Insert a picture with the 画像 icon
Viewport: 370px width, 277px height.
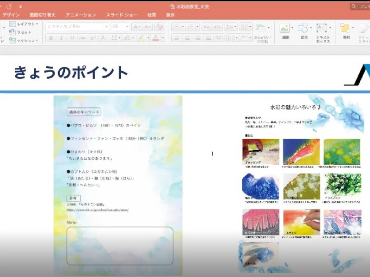pos(285,31)
